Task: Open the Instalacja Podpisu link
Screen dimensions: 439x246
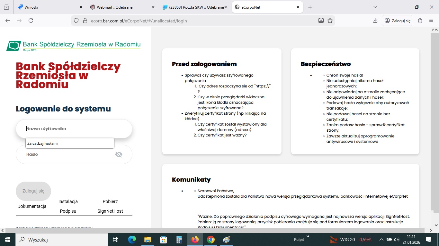Action: point(68,206)
